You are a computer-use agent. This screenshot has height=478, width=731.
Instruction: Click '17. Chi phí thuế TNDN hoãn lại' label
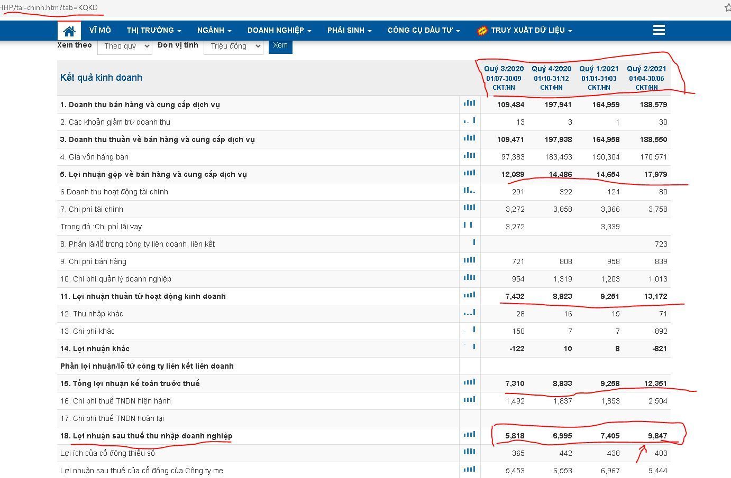[112, 418]
